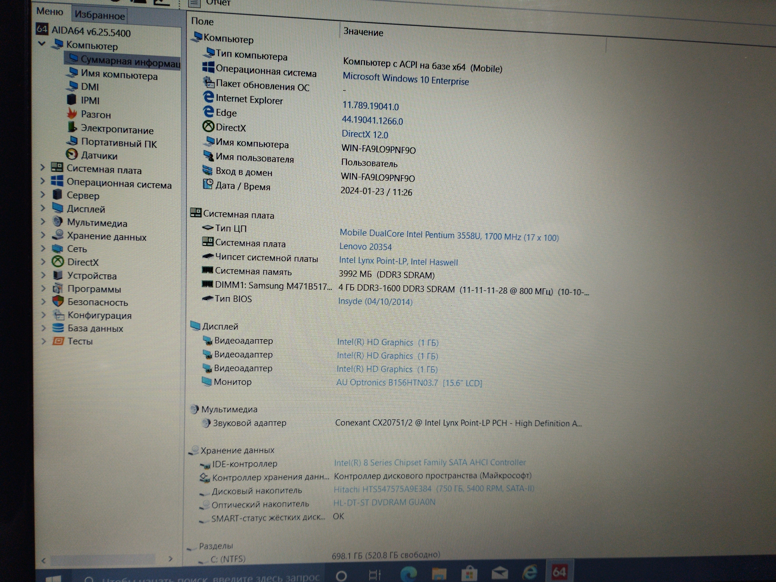Click the IPMI icon in the tree
Viewport: 776px width, 582px height.
[x=72, y=99]
